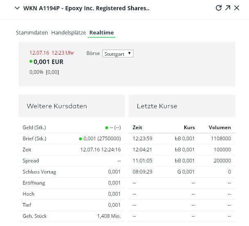The height and width of the screenshot is (226, 249).
Task: Click the Geh. Stück value 1,408 Mio.
Action: [x=109, y=216]
